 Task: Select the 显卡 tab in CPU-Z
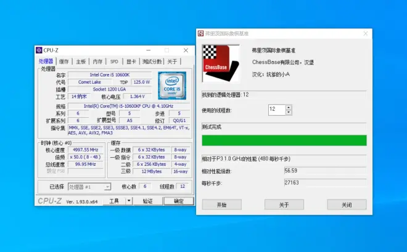point(131,62)
